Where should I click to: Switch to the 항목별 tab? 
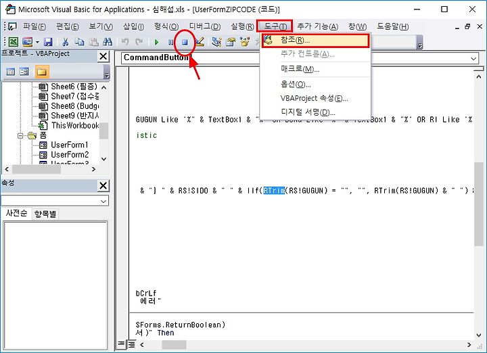pos(45,214)
